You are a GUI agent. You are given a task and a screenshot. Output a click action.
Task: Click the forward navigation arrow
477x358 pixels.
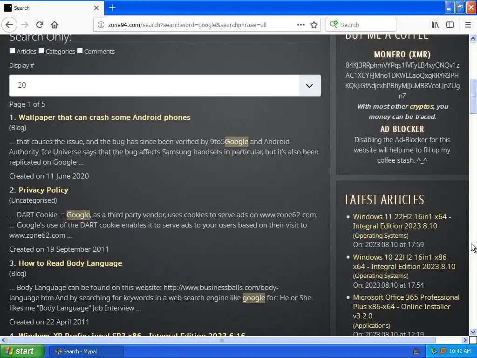[25, 25]
